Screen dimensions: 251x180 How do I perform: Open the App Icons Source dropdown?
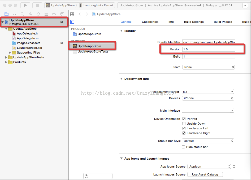pos(209,166)
